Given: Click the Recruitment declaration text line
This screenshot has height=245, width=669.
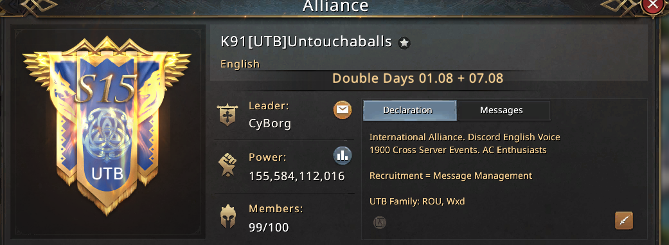Looking at the screenshot, I should pyautogui.click(x=450, y=176).
